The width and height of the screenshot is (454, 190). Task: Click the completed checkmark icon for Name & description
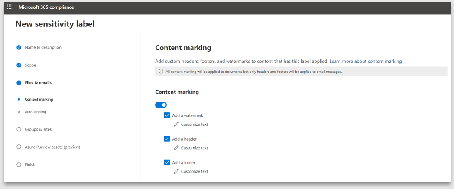[x=19, y=48]
